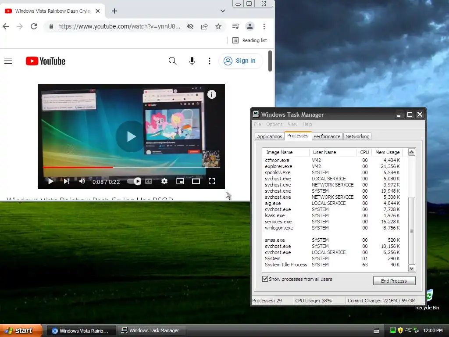
Task: Open Task Manager Help menu
Action: tap(307, 124)
